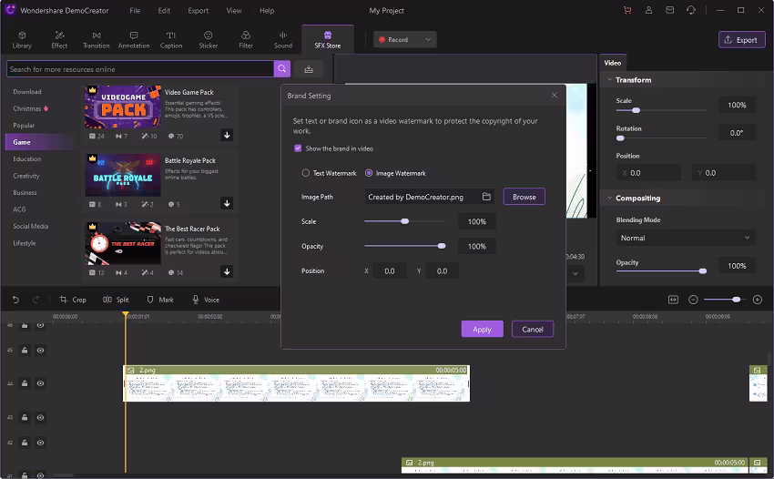This screenshot has height=479, width=774.
Task: Open the Export menu
Action: click(198, 10)
